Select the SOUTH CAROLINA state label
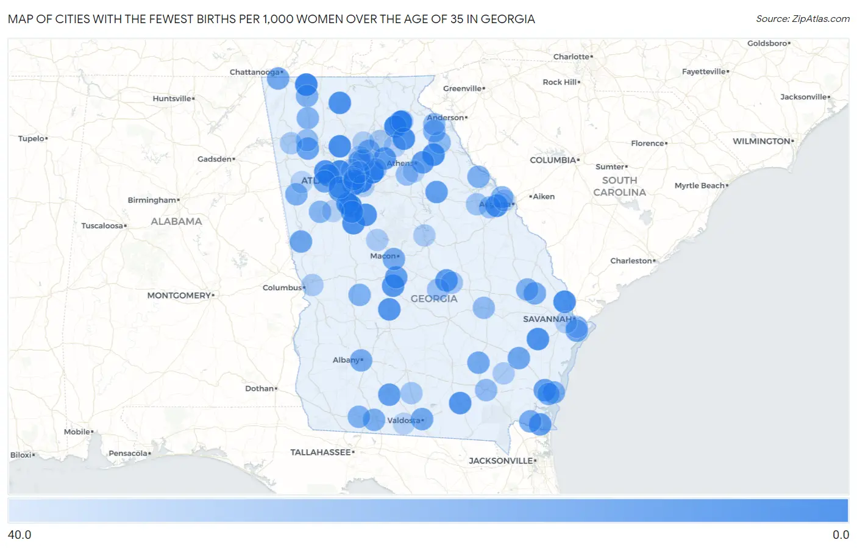This screenshot has width=857, height=548. [620, 187]
